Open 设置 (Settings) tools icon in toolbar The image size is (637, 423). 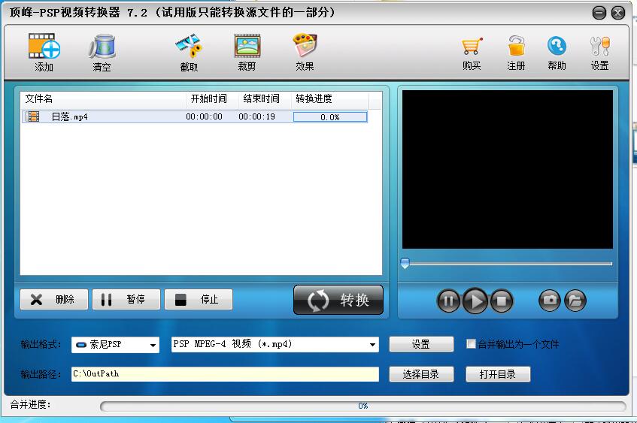pyautogui.click(x=599, y=50)
